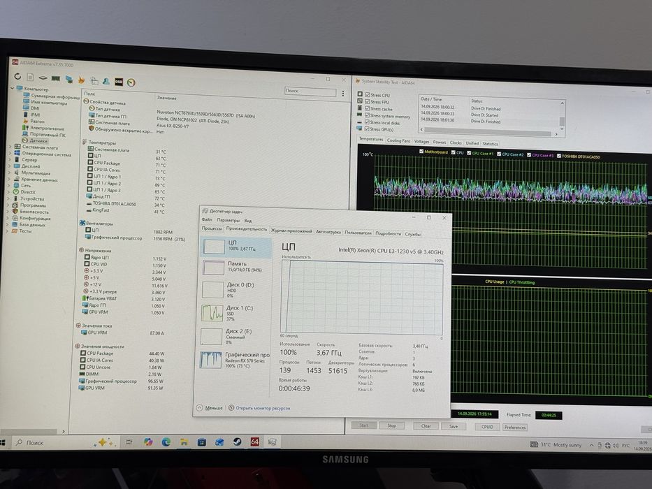Collapse the Компьютер tree node

coord(12,88)
